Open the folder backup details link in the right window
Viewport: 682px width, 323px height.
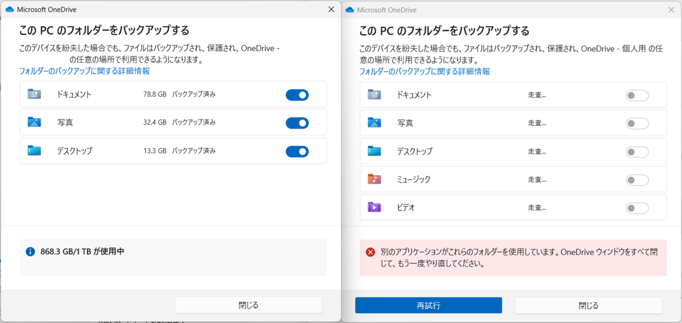[x=425, y=72]
